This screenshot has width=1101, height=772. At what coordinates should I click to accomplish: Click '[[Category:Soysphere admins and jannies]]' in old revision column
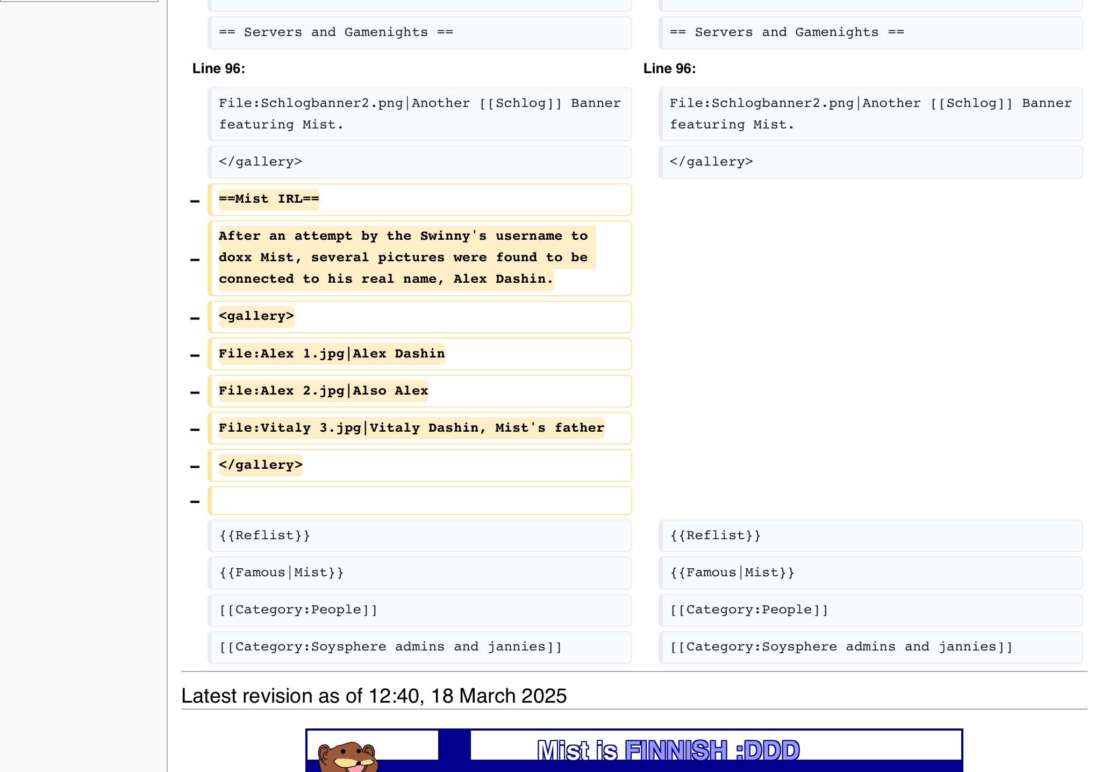point(419,647)
